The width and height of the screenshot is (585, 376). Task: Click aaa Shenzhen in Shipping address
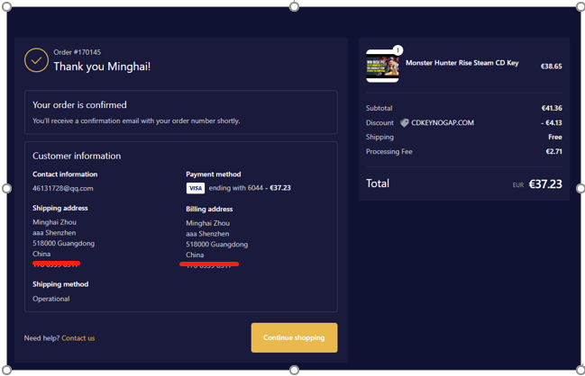click(54, 233)
